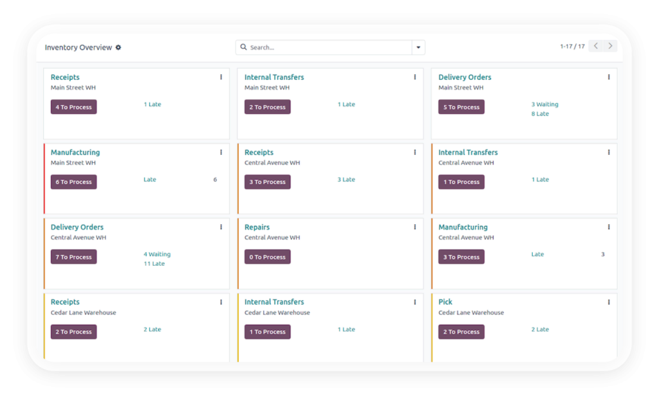Click the 4 To Process button under Receipts

click(73, 107)
